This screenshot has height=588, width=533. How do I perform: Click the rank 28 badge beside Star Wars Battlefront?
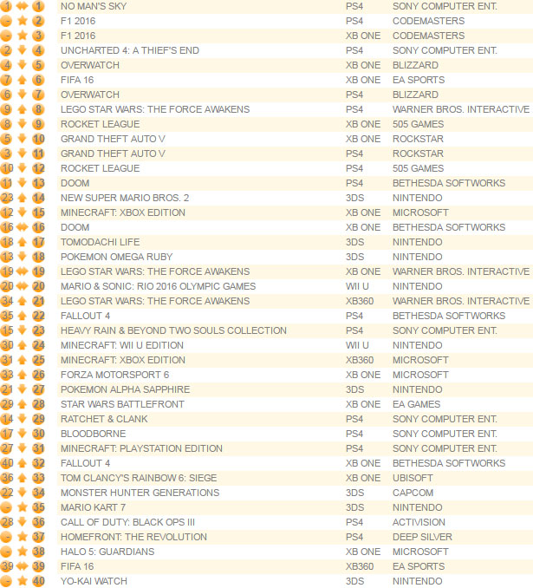pyautogui.click(x=38, y=404)
